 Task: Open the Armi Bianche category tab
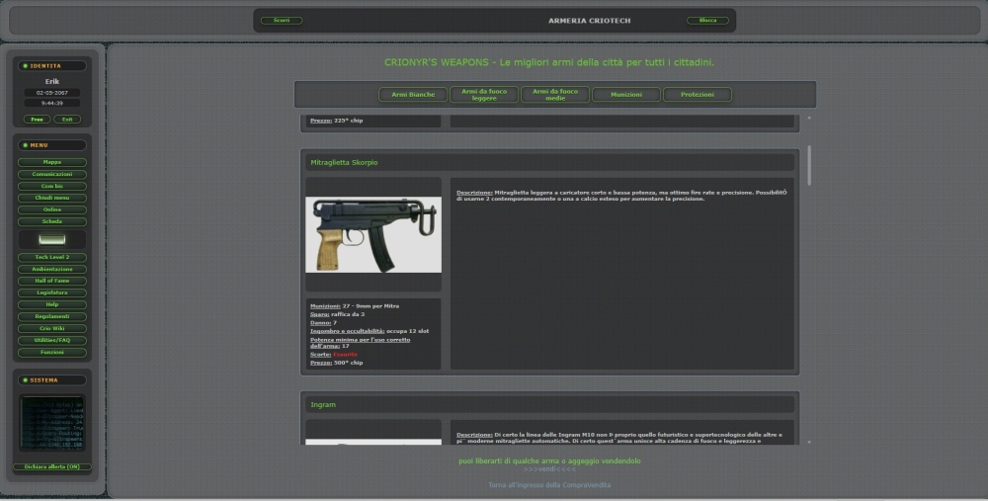413,95
